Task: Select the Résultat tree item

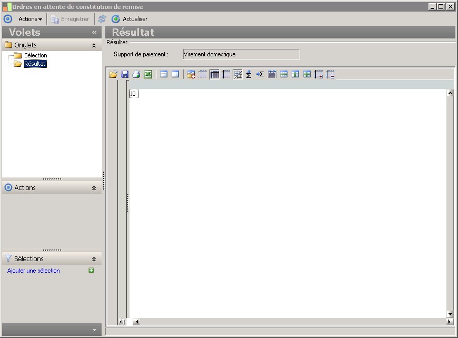Action: pos(35,64)
